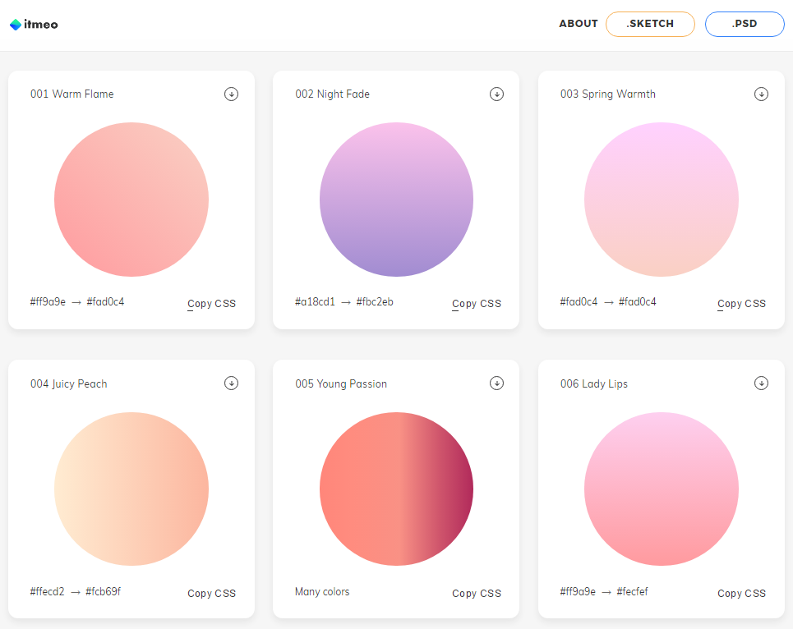
Task: Select the Young Passion gradient circle
Action: point(396,489)
